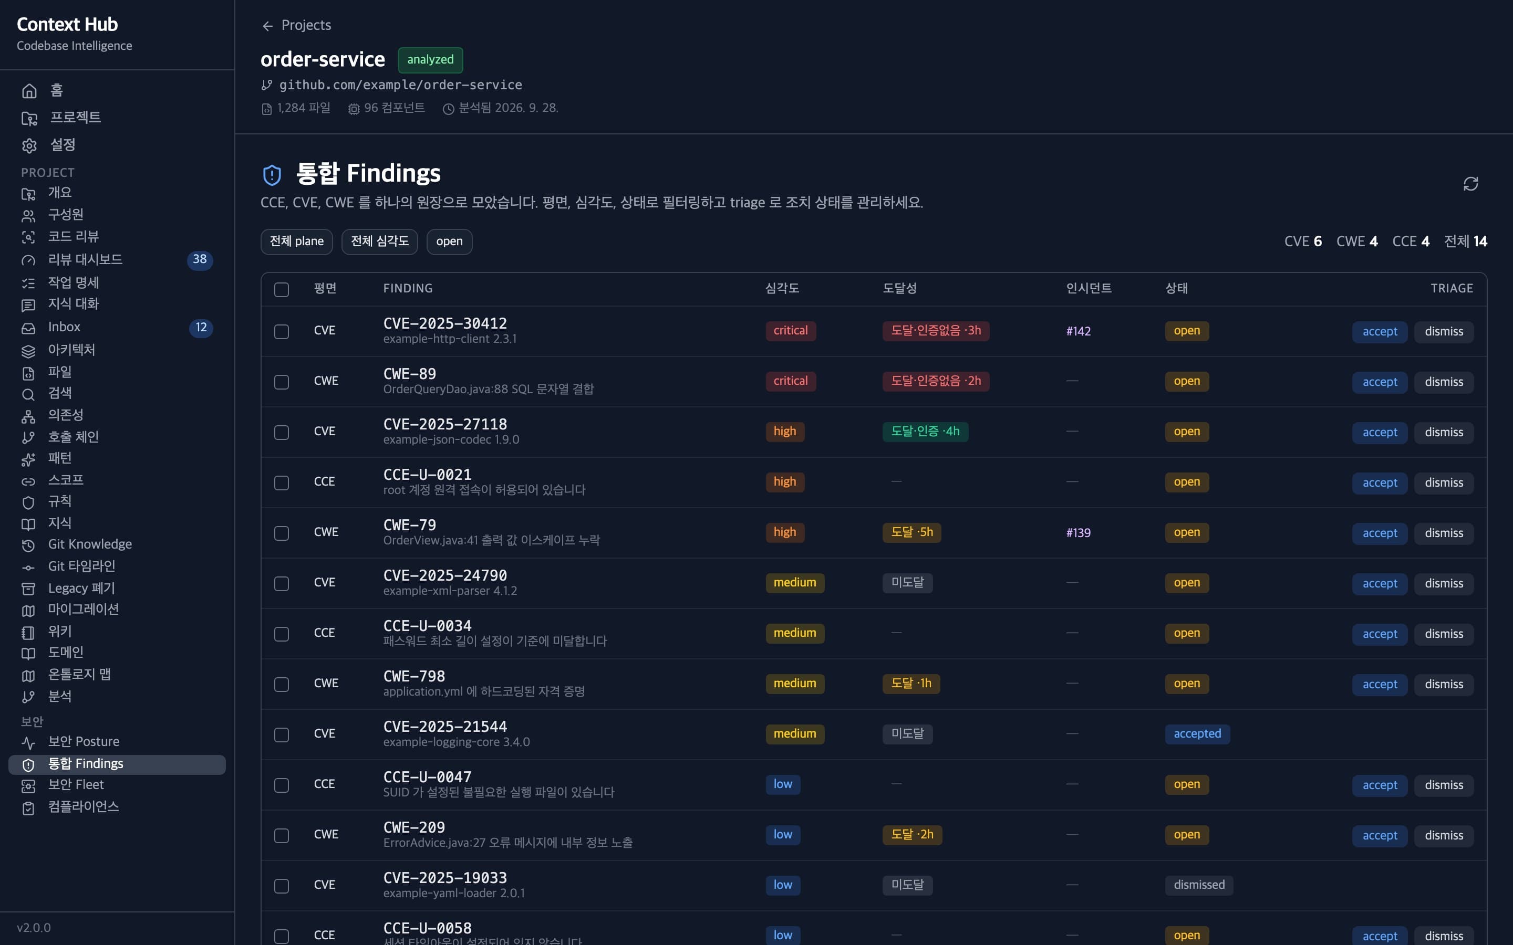Viewport: 1513px width, 945px height.
Task: Click the 보안 Posture pulse icon
Action: click(x=28, y=742)
